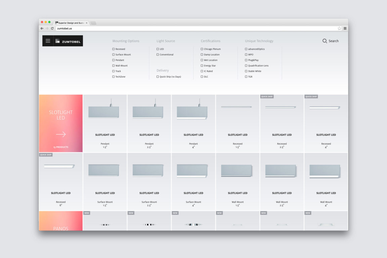387x258 pixels.
Task: Tick the Wall-Mount checkbox
Action: click(114, 66)
